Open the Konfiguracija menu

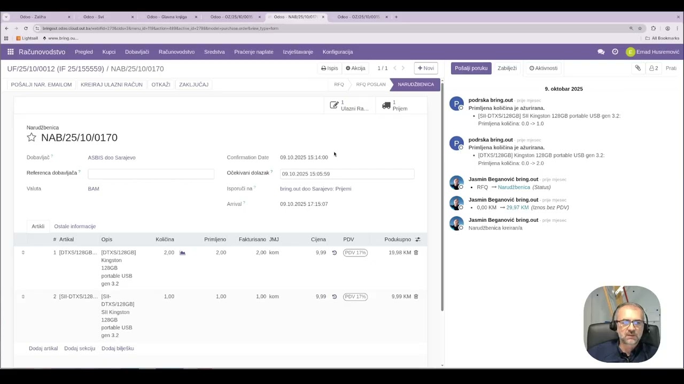coord(338,52)
